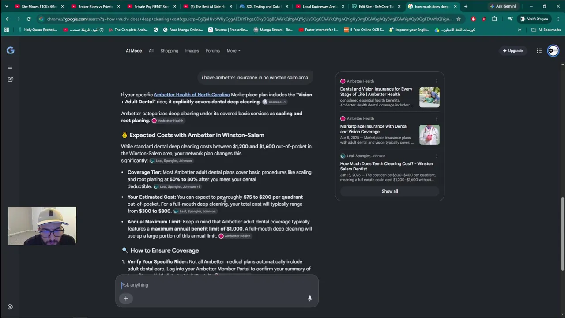Switch to 'SQL Testing and Data' browser tab
Screen dimensions: 565x318
[x=263, y=7]
